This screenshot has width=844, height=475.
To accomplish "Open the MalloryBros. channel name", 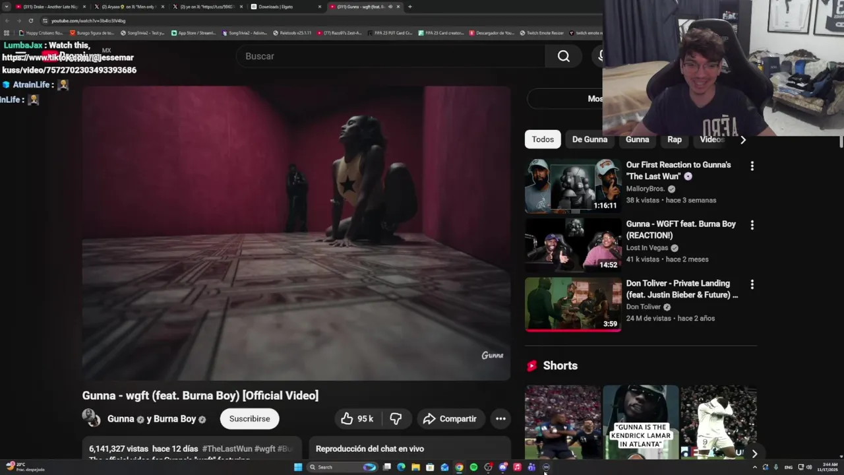I will 646,189.
